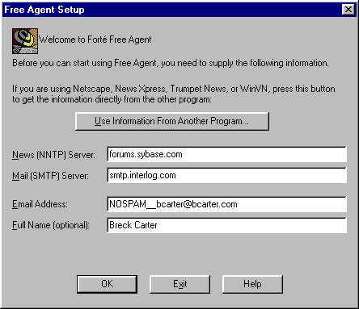The image size is (359, 309).
Task: Confirm setup with the OK button
Action: coord(107,284)
